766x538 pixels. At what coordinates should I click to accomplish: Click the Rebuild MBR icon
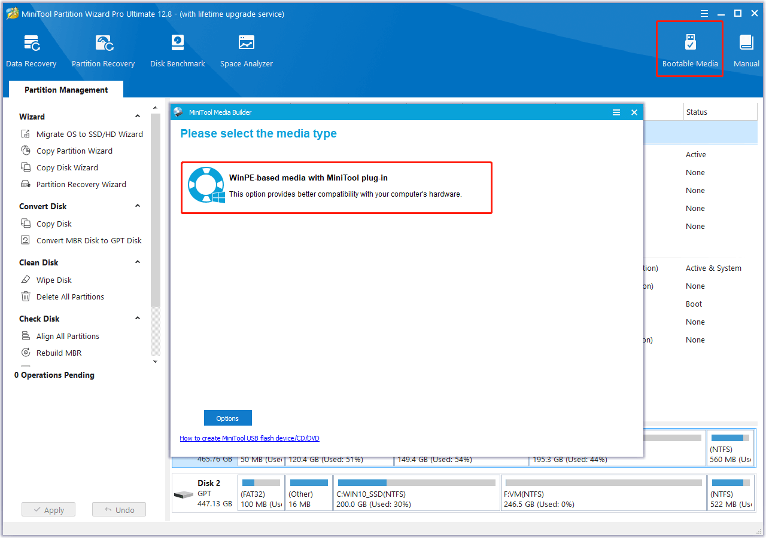coord(26,353)
